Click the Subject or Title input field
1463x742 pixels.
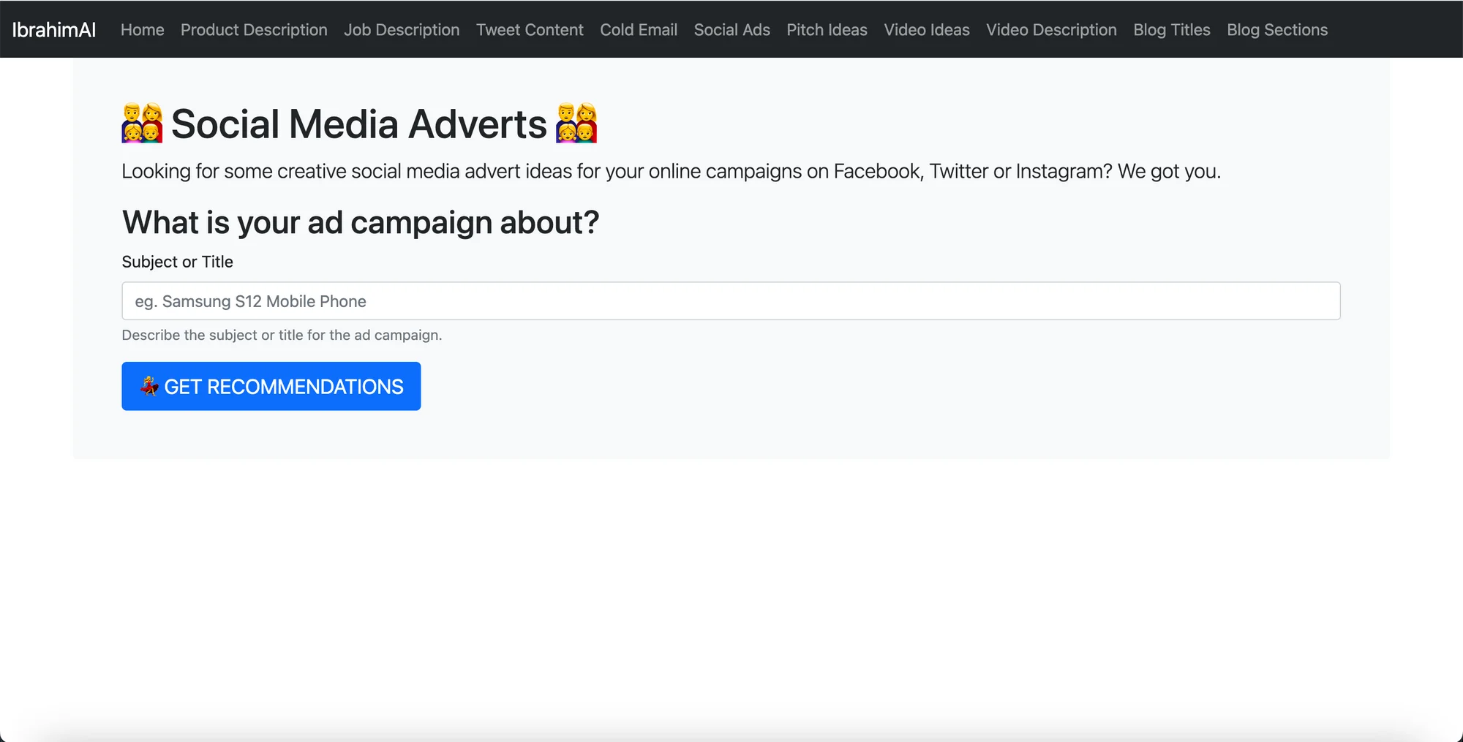point(731,301)
